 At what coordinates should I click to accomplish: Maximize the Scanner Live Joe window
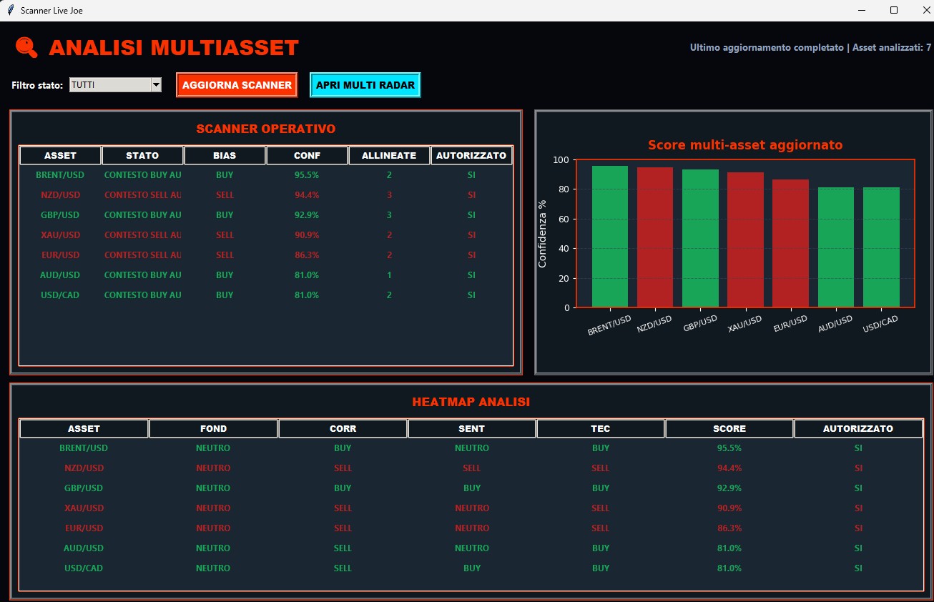[x=893, y=10]
